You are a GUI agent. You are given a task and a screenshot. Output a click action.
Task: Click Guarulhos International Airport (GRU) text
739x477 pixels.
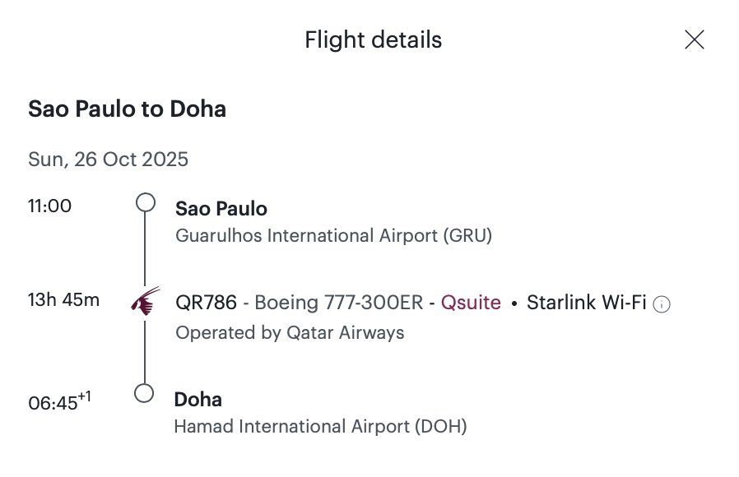click(333, 235)
